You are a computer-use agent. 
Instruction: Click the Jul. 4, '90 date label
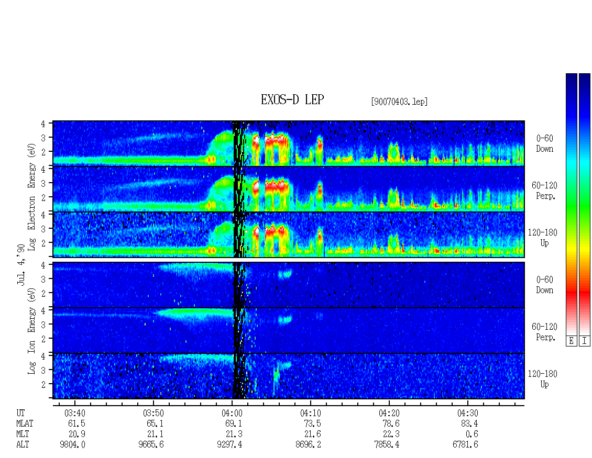pos(21,264)
